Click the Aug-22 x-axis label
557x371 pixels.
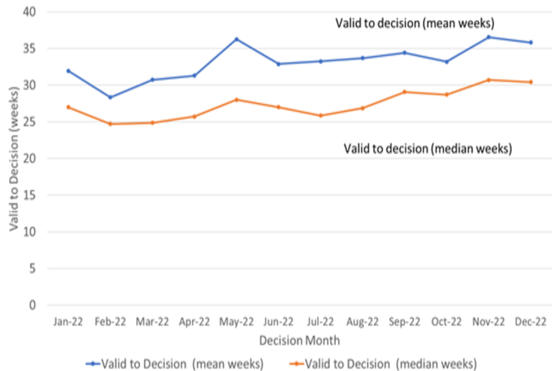pos(363,322)
